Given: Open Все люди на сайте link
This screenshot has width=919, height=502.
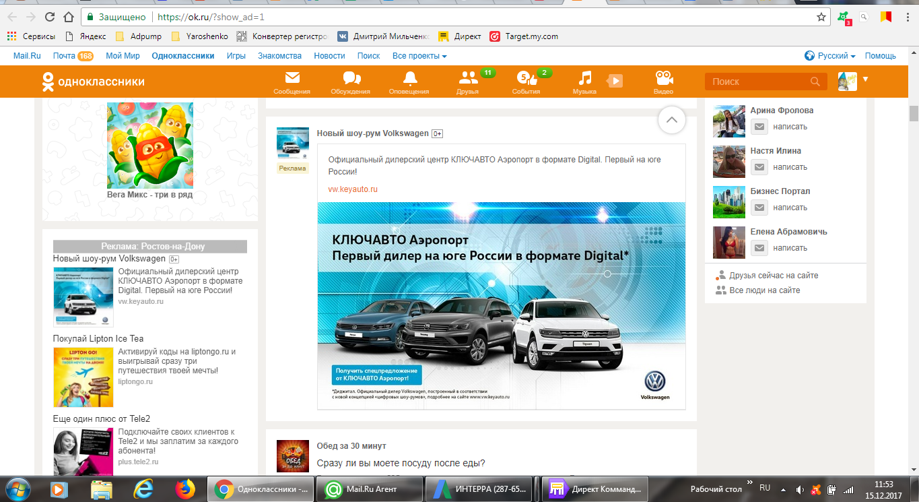Looking at the screenshot, I should 765,290.
